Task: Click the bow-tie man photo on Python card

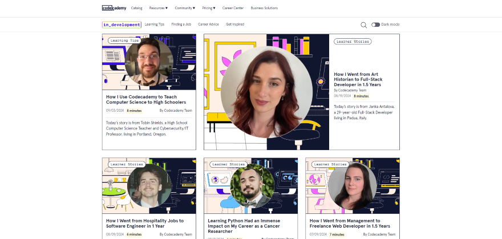Action: tap(252, 186)
